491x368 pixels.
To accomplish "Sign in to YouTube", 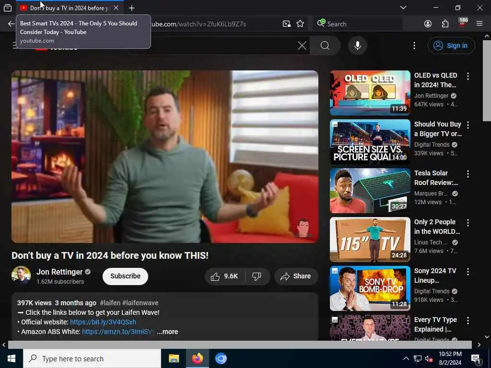I will [451, 46].
